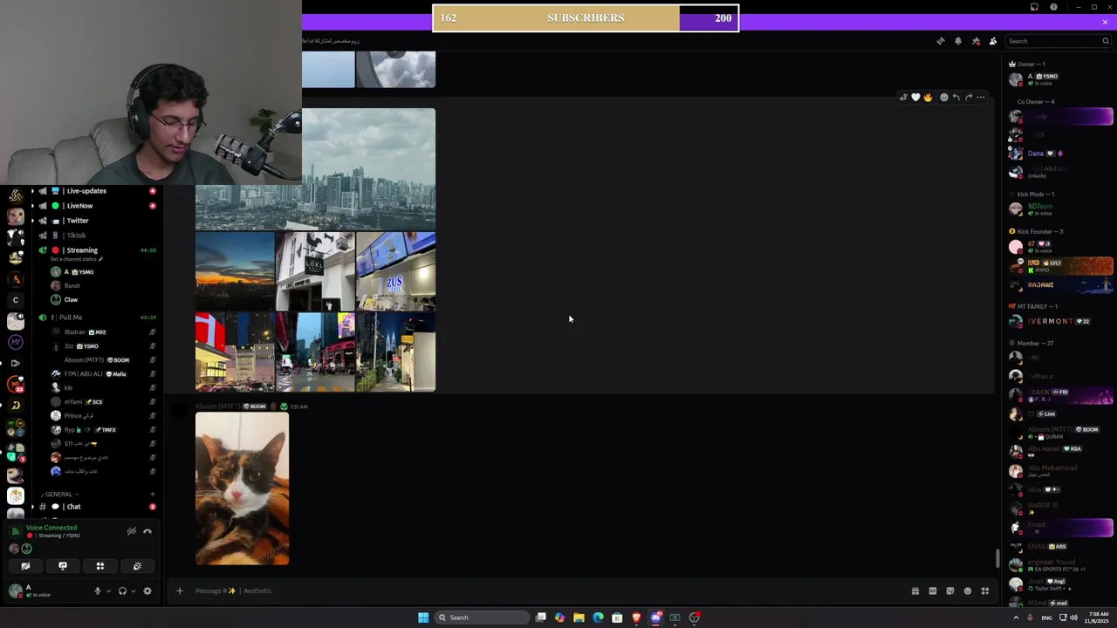Select member VERMONT in member list
The width and height of the screenshot is (1117, 628).
click(x=1061, y=322)
